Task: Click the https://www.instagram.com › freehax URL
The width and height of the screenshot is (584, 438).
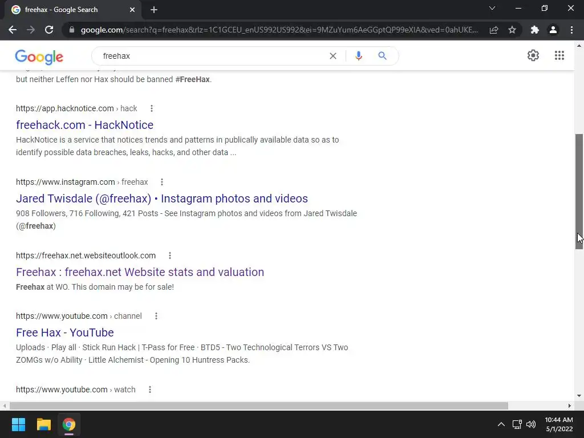Action: pyautogui.click(x=82, y=182)
